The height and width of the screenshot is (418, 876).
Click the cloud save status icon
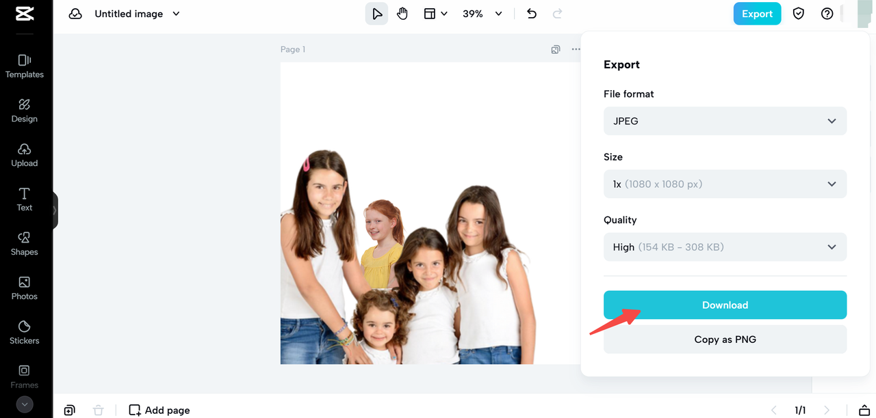coord(75,14)
